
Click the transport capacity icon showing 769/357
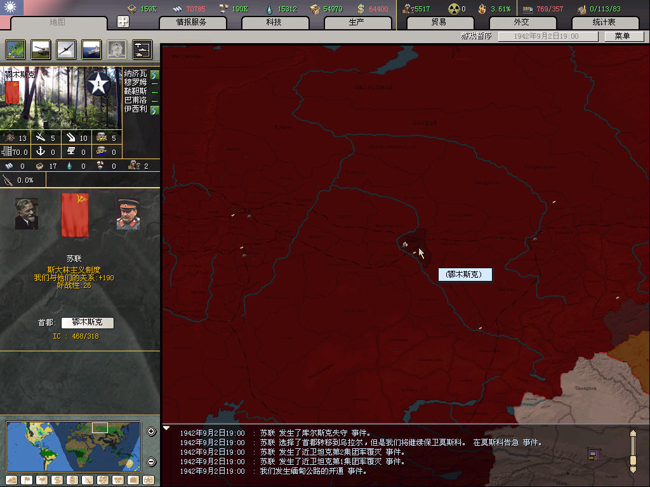click(527, 9)
